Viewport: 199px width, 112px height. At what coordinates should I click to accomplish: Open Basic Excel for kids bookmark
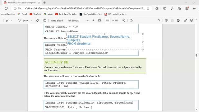click(x=66, y=14)
